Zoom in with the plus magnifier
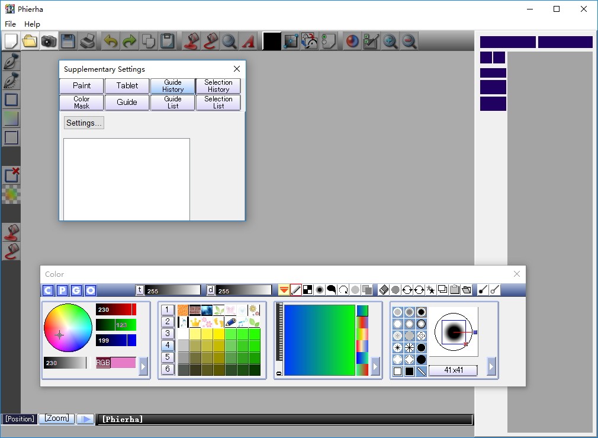598x438 pixels. [390, 41]
